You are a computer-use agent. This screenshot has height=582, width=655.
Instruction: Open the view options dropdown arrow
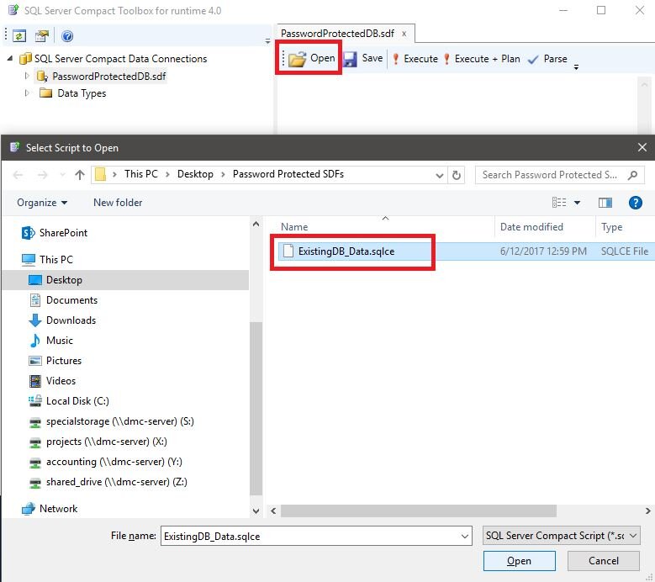tap(577, 203)
